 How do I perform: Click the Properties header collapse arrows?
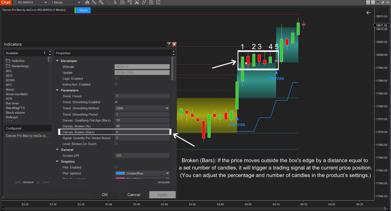point(174,53)
